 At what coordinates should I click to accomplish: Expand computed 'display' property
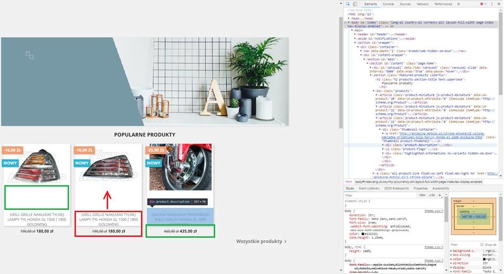[451, 268]
